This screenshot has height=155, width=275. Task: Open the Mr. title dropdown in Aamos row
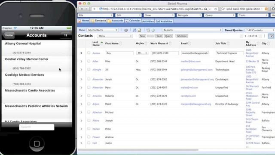142,53
